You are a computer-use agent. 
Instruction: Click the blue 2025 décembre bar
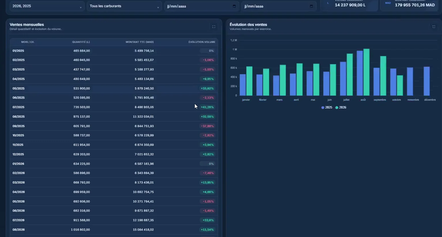426,81
